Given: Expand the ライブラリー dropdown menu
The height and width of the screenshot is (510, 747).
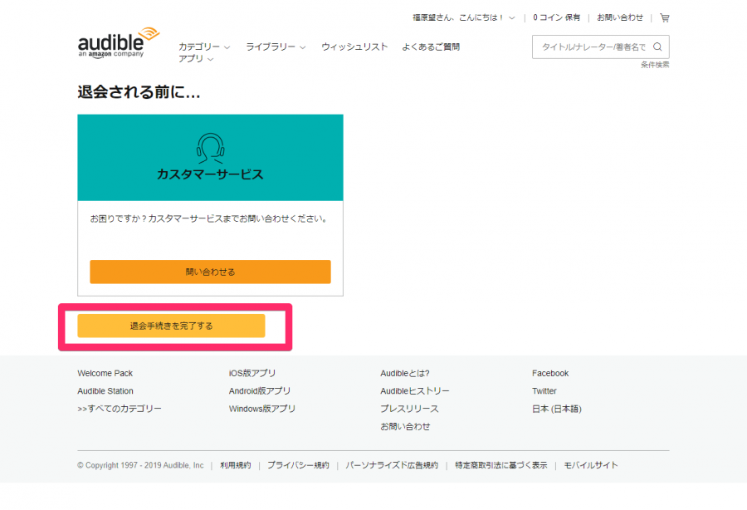Looking at the screenshot, I should tap(276, 47).
